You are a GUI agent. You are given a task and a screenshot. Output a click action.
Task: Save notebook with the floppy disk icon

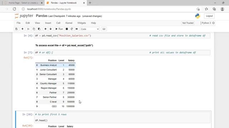click(16, 29)
